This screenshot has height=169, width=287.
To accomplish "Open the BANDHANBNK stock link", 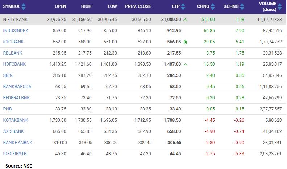I will click(17, 143).
